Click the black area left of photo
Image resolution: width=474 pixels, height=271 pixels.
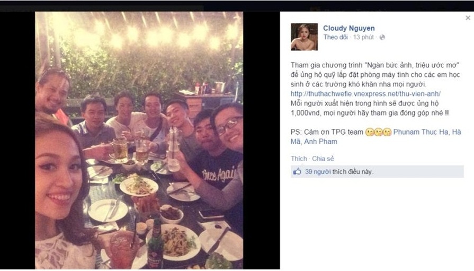[x=17, y=140]
